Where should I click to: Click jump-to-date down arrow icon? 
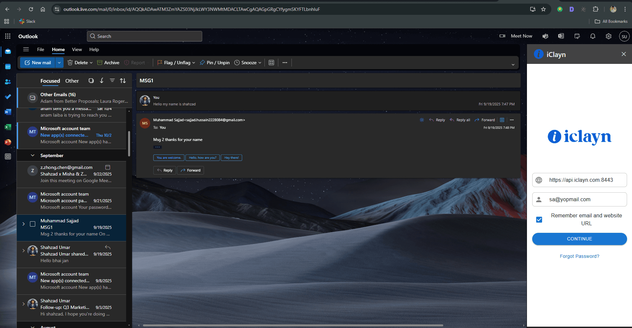pyautogui.click(x=102, y=81)
